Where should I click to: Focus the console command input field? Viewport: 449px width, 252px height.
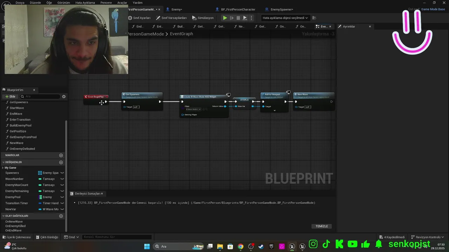pyautogui.click(x=117, y=237)
